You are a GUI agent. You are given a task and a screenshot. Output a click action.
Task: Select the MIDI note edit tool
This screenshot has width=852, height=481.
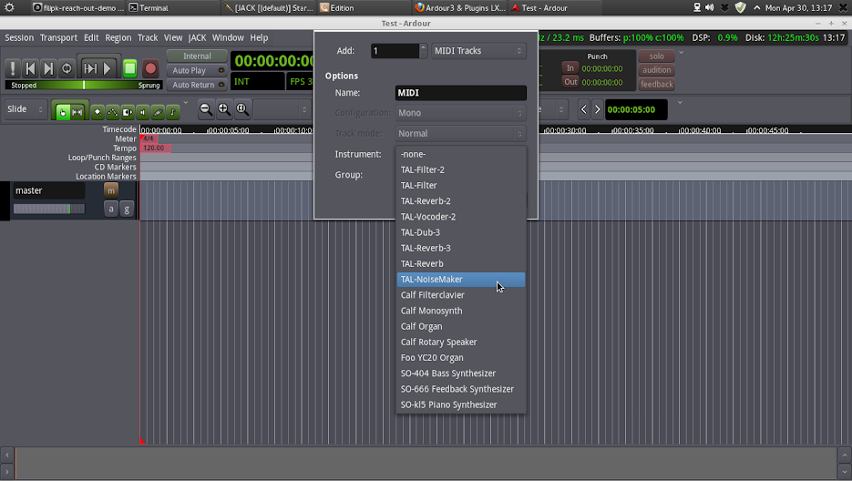pos(173,112)
